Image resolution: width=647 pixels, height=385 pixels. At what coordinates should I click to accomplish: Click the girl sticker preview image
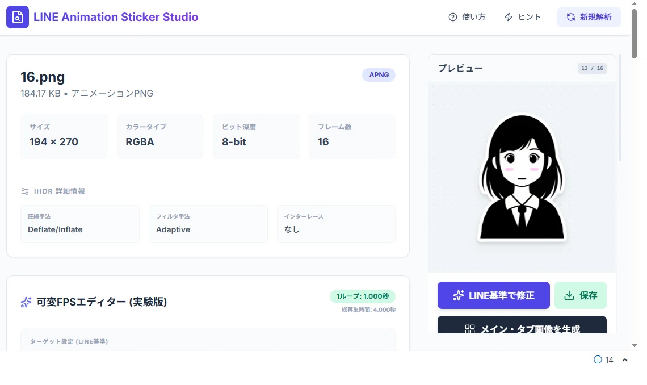click(x=522, y=178)
